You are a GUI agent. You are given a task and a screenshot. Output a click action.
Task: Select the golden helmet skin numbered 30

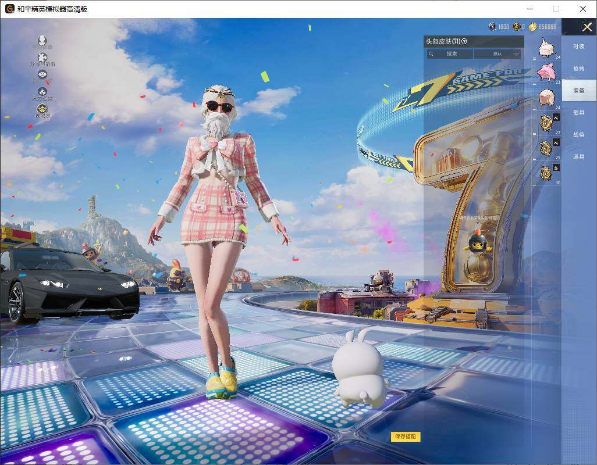546,173
